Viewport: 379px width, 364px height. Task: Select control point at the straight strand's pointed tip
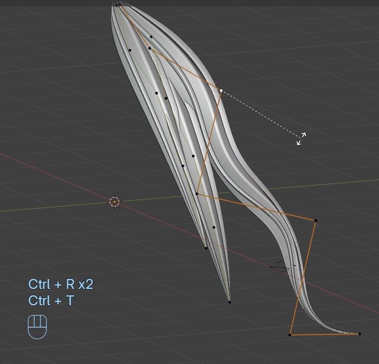click(x=230, y=302)
